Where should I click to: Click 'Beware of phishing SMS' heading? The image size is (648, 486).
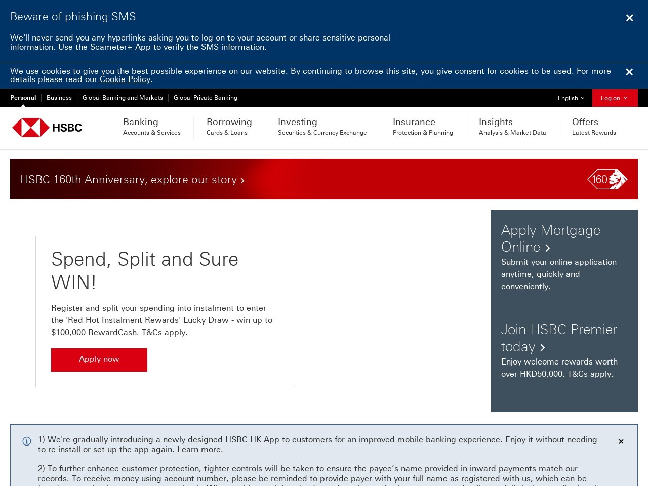coord(73,17)
